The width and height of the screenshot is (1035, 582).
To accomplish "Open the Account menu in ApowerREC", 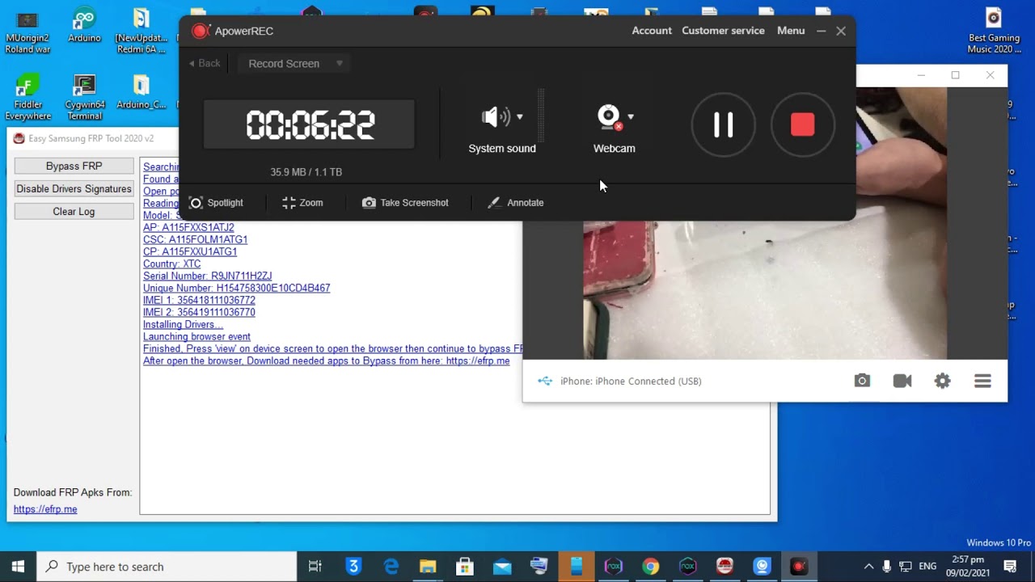I will pos(652,31).
